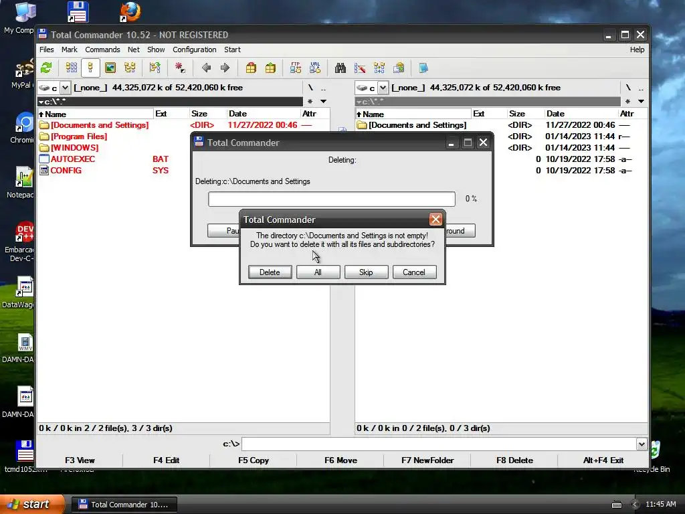Viewport: 685px width, 514px height.
Task: Click the right panel path bar c:\*.*
Action: [x=488, y=102]
